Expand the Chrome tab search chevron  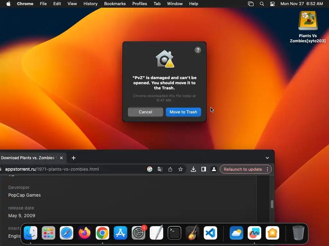(x=267, y=158)
